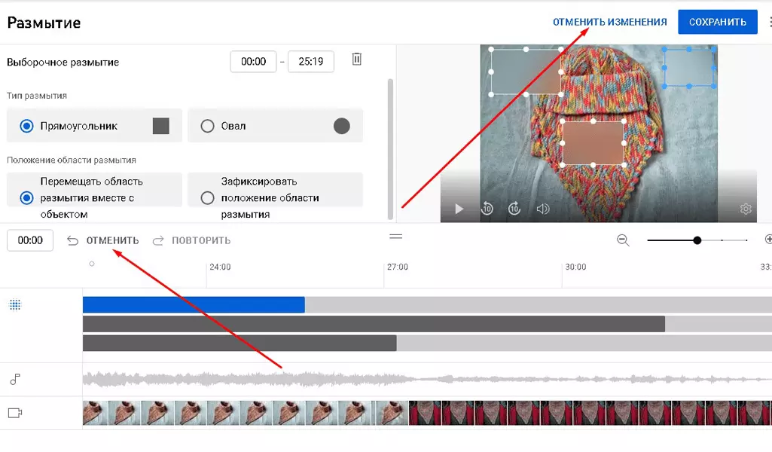The height and width of the screenshot is (452, 772).
Task: Delete the selective blur with trash icon
Action: click(357, 59)
